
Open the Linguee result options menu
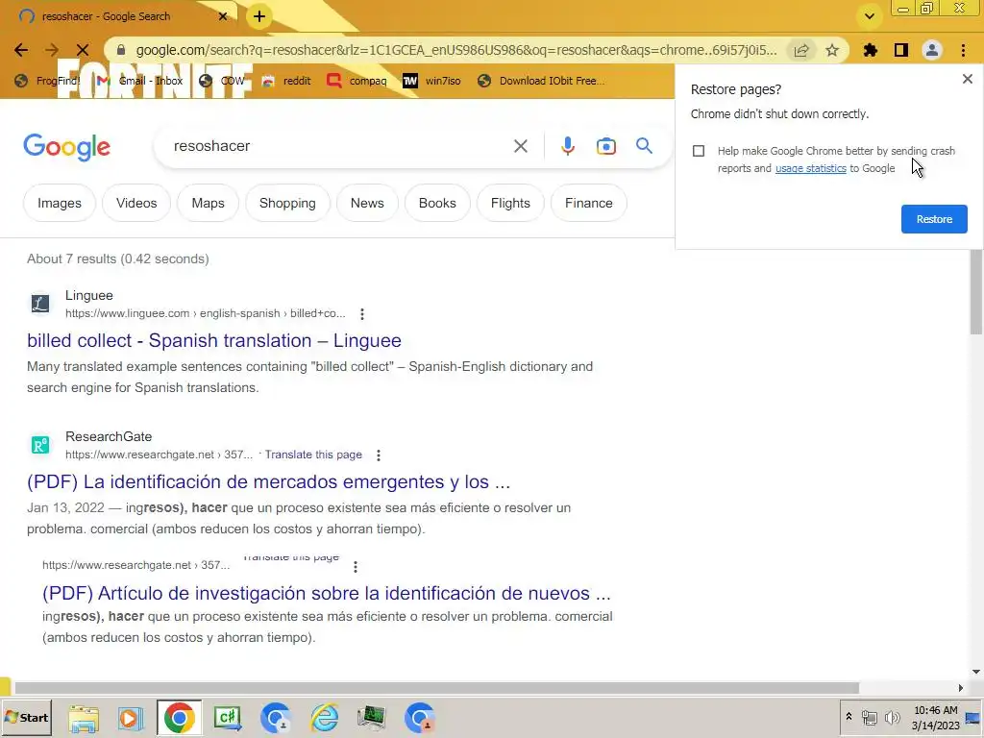[362, 314]
